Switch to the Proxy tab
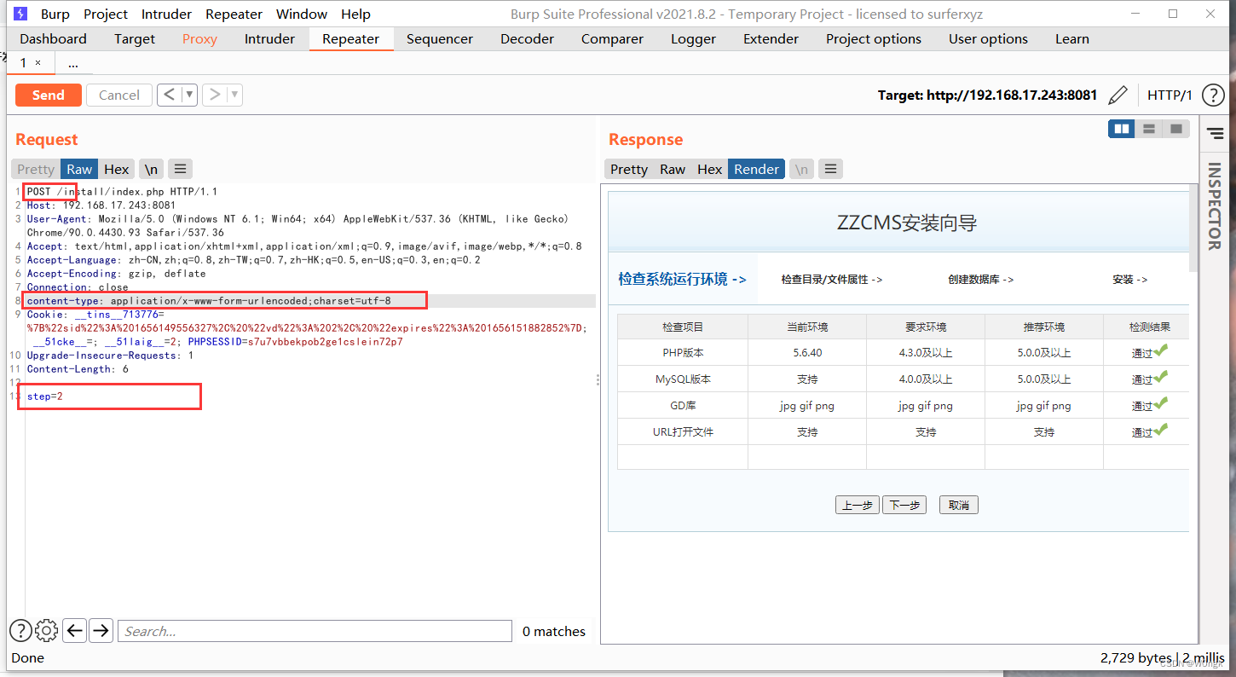 (199, 38)
